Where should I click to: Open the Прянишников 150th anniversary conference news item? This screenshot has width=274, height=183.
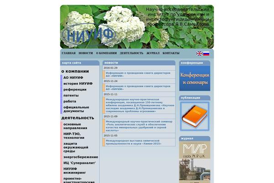pos(140,105)
